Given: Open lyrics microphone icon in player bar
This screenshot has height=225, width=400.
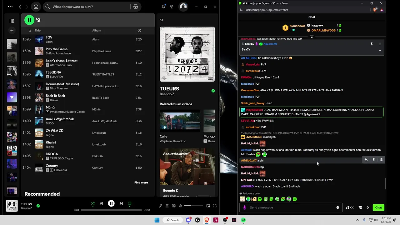Looking at the screenshot, I should tap(160, 206).
